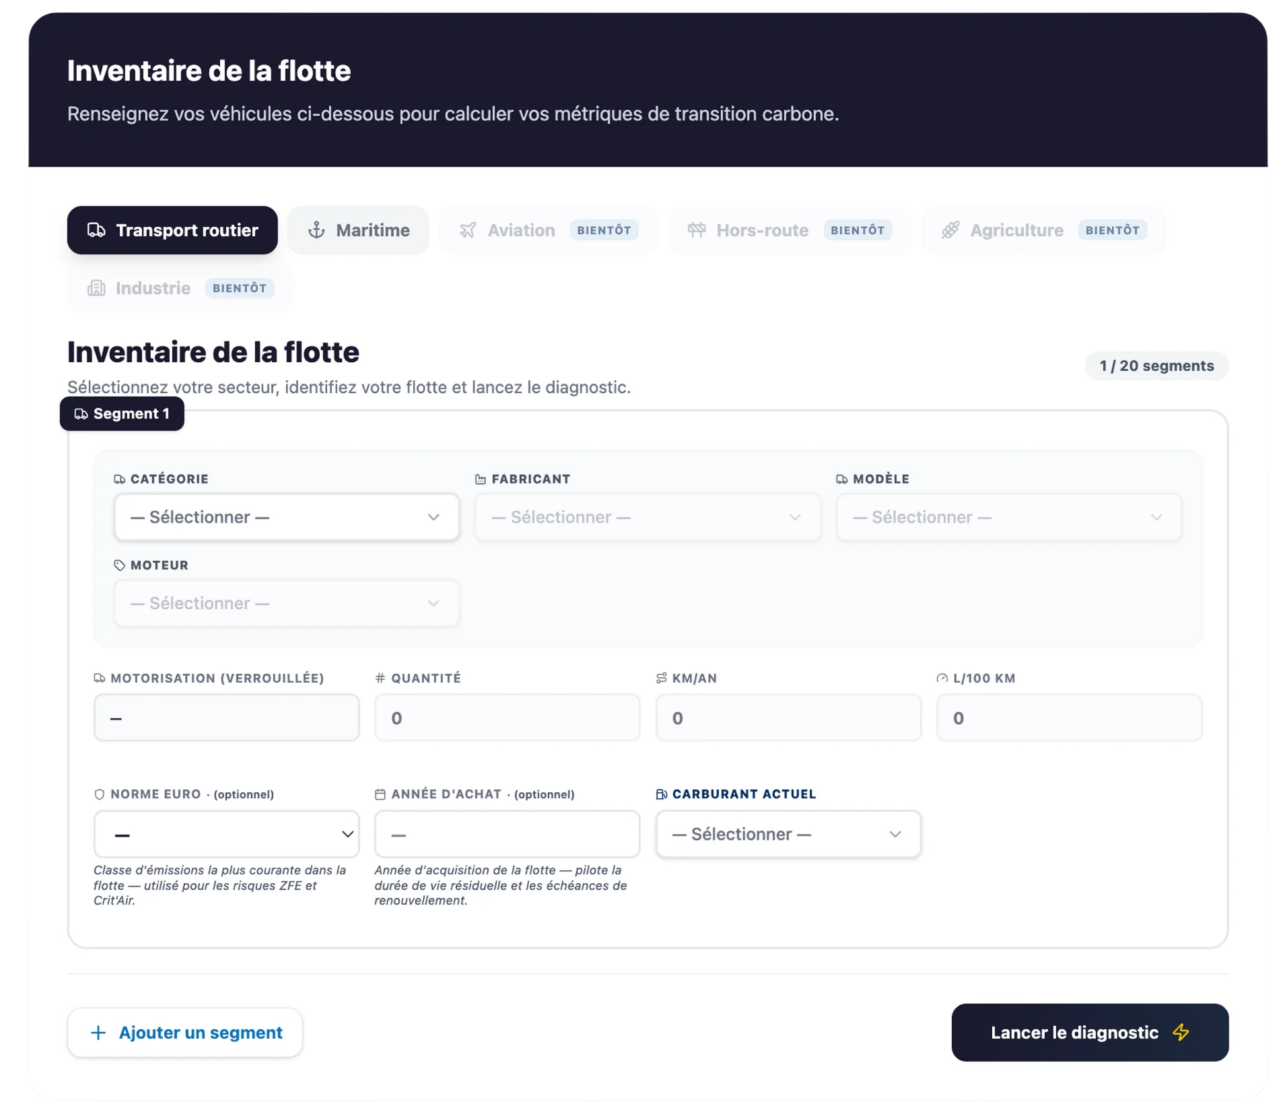Click the Bientôt badge next to Hors-route
This screenshot has height=1112, width=1283.
click(858, 230)
